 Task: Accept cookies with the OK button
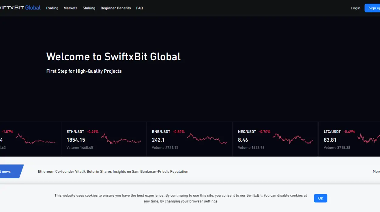tap(320, 198)
